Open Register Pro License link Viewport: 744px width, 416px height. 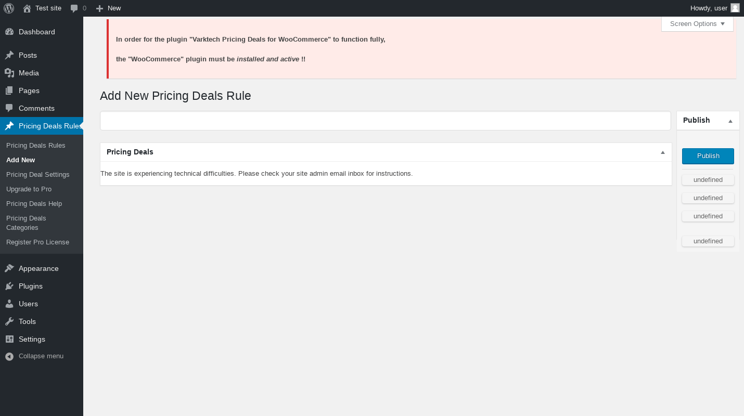tap(37, 242)
